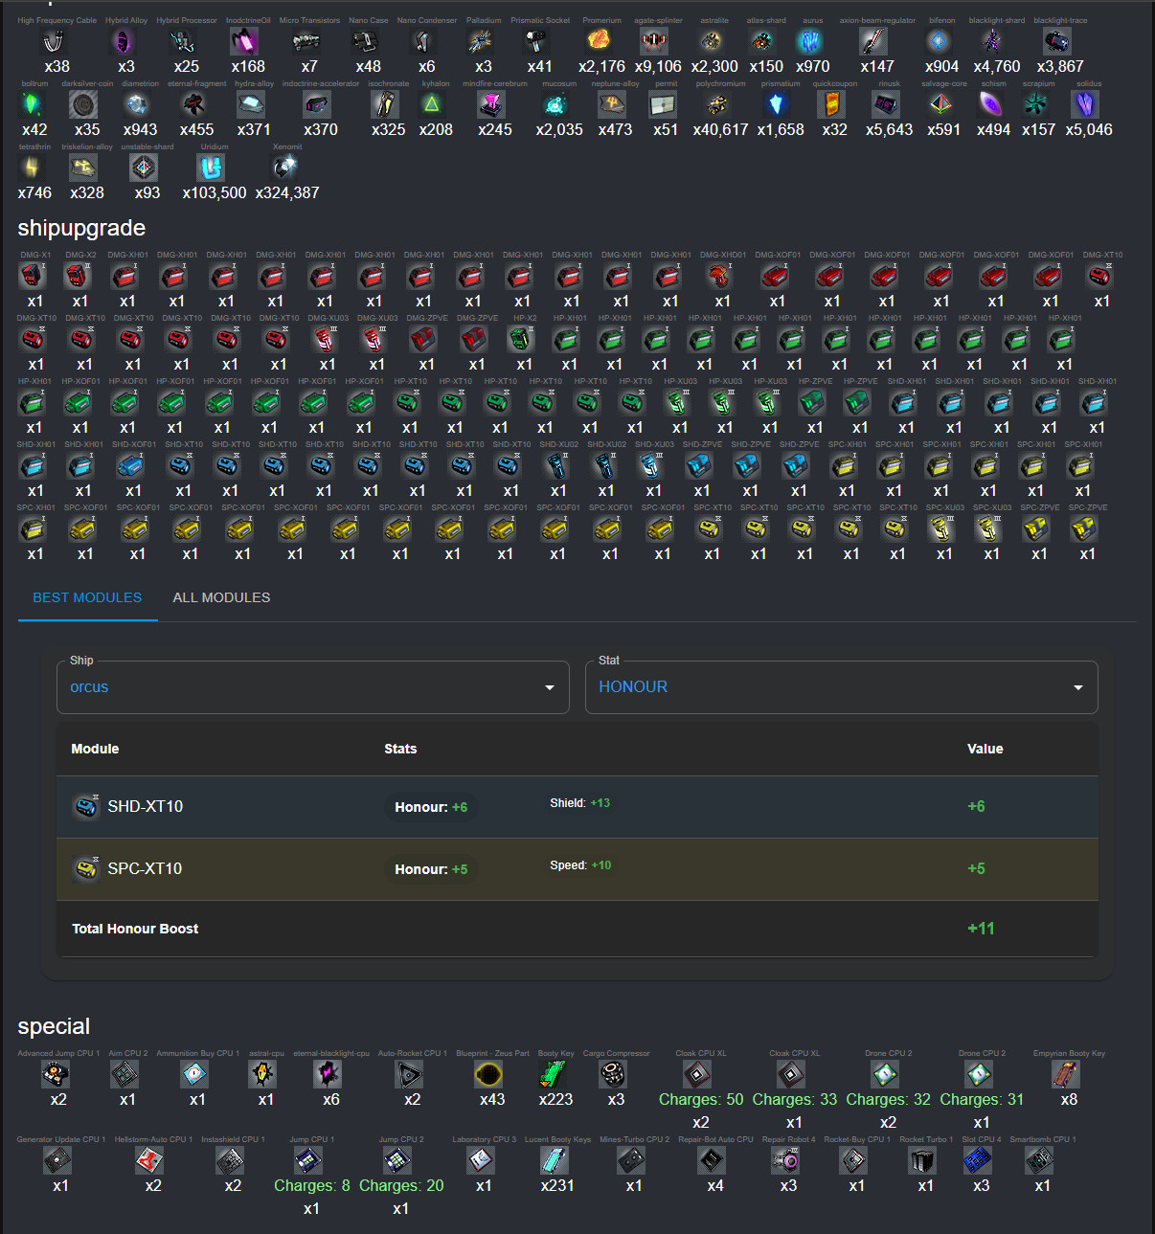Image resolution: width=1155 pixels, height=1234 pixels.
Task: Click the Cargo Compressor icon
Action: [614, 1074]
